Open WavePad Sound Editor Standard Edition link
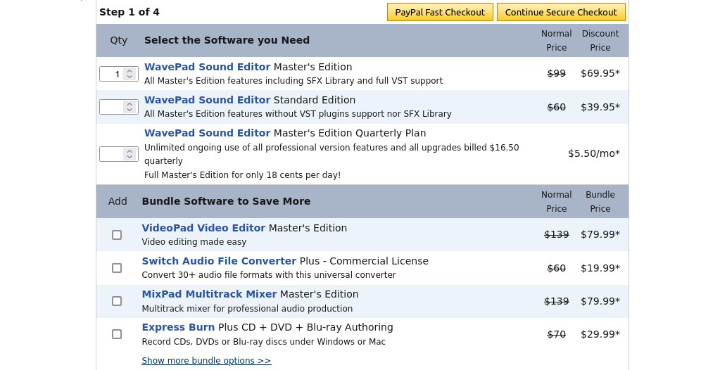The image size is (720, 370). (207, 100)
